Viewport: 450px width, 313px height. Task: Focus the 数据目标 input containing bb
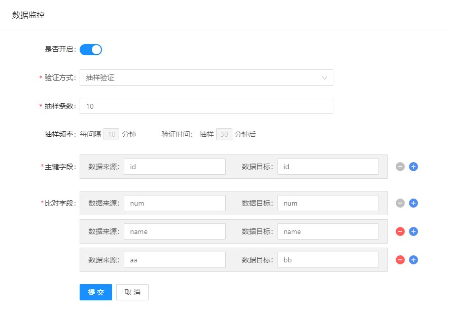tap(328, 260)
